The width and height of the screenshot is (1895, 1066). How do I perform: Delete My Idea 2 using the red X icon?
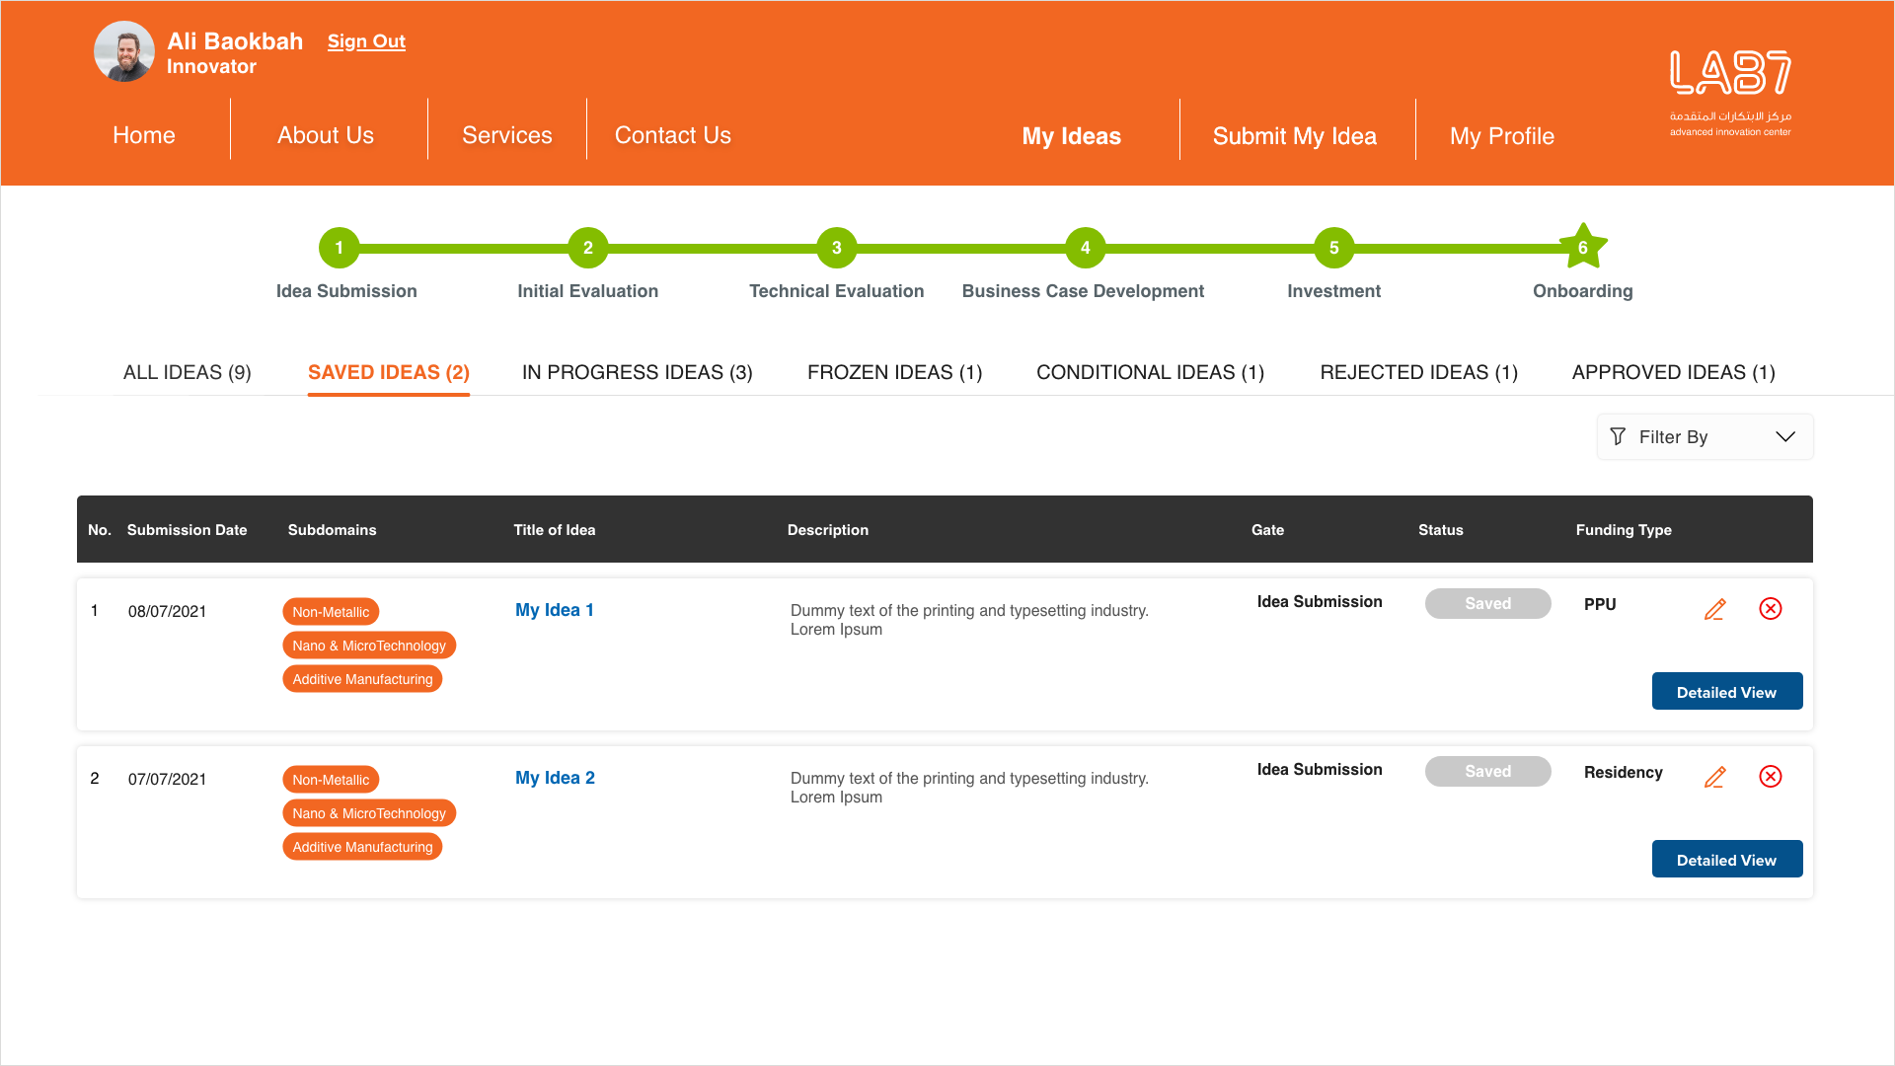point(1771,776)
